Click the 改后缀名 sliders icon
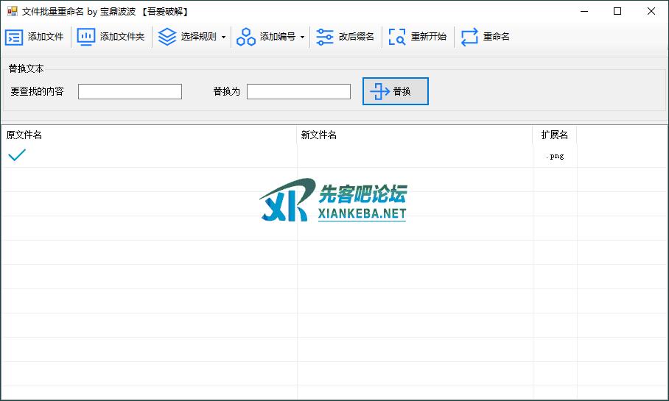The image size is (669, 401). tap(325, 37)
